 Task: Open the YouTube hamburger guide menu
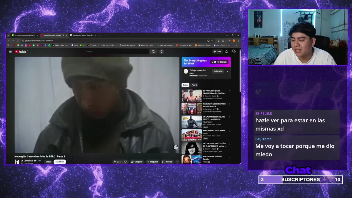pos(10,51)
